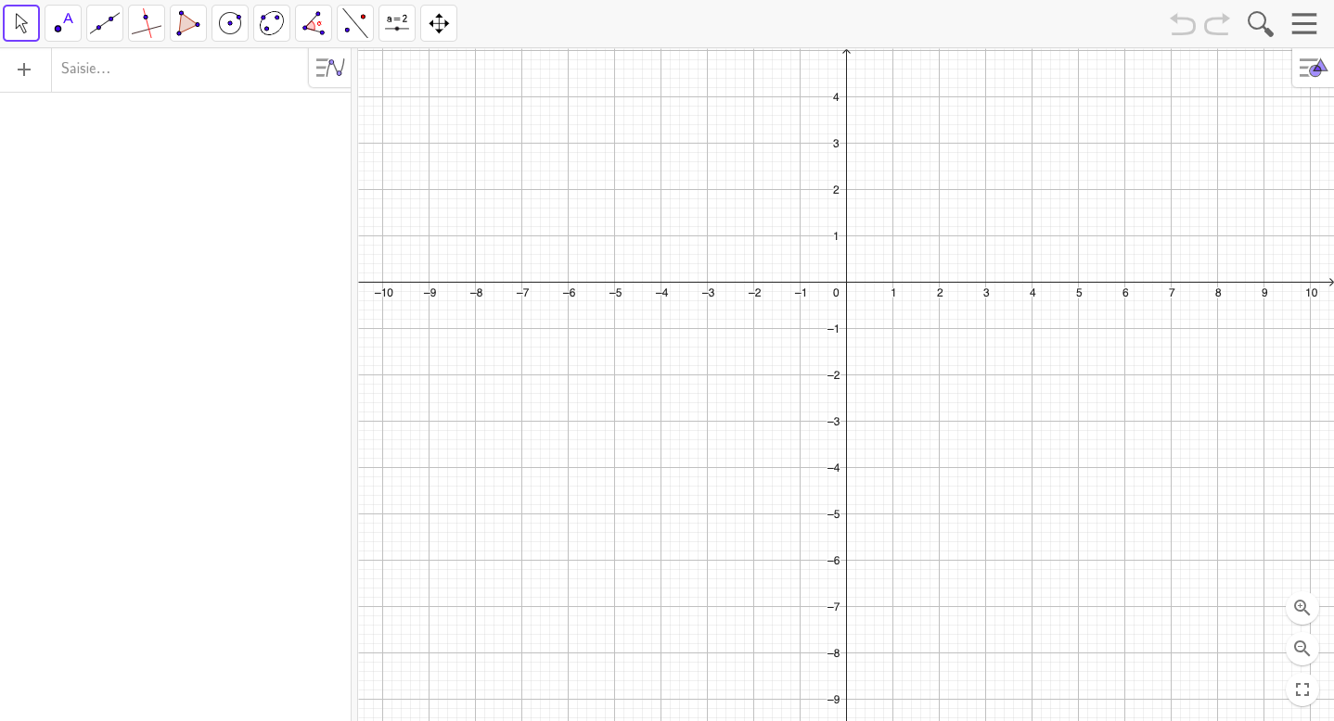Select the Point tool
1334x721 pixels.
tap(63, 23)
